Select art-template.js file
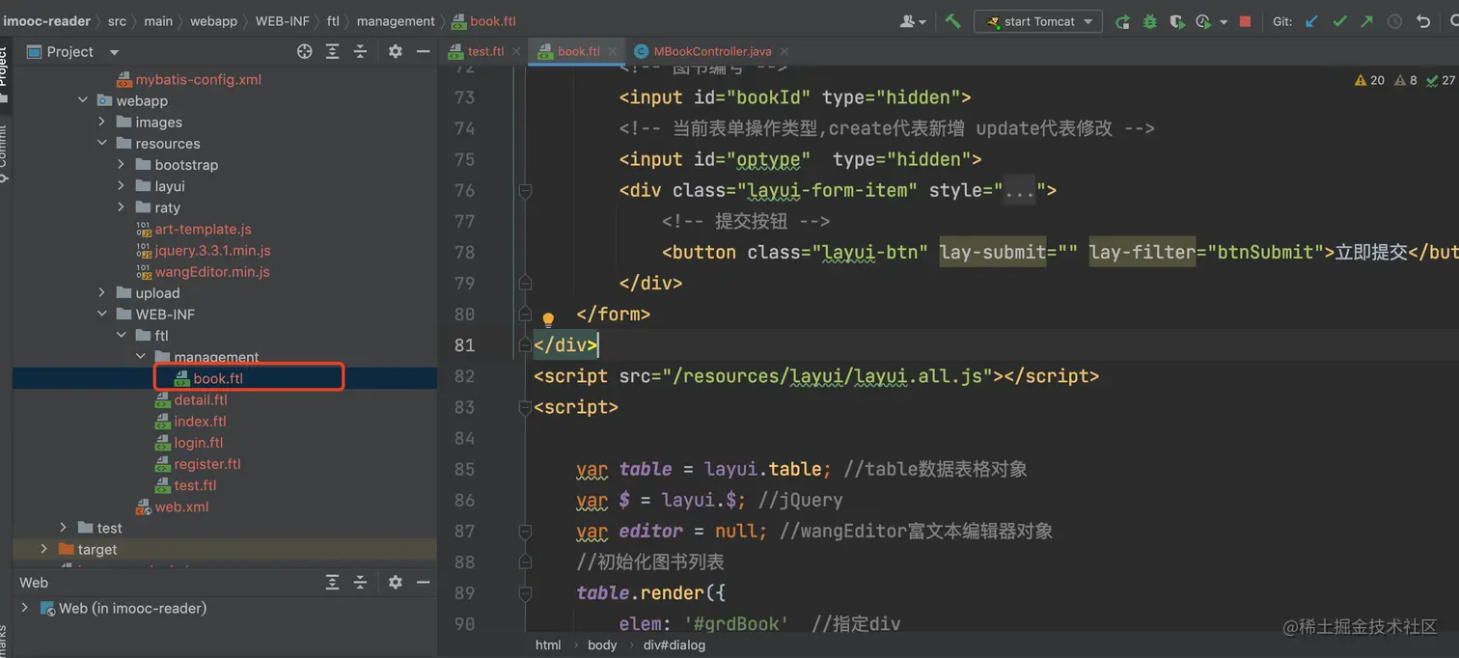Screen dimensions: 1459x658 pyautogui.click(x=203, y=230)
